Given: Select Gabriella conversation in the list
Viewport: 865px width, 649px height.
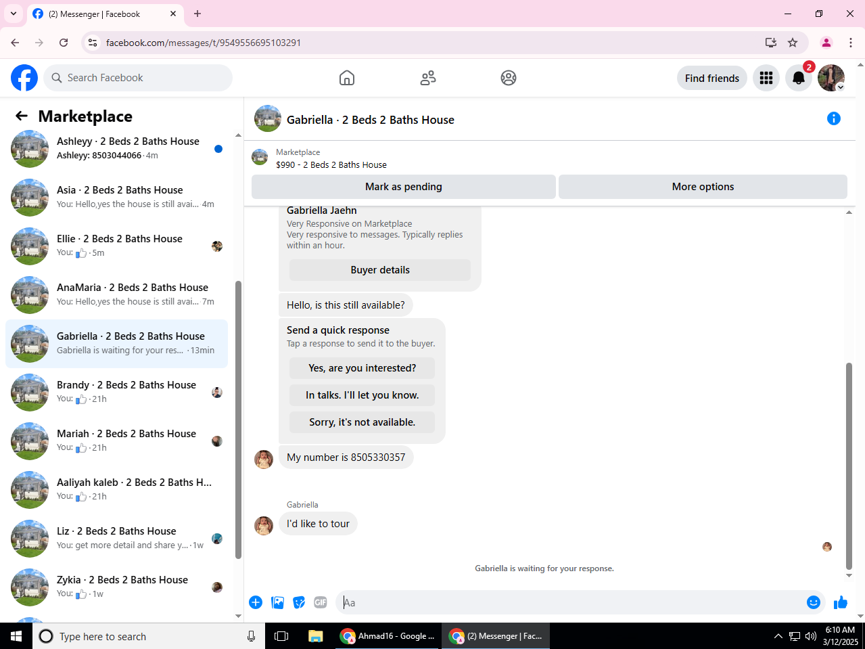Looking at the screenshot, I should coord(117,344).
